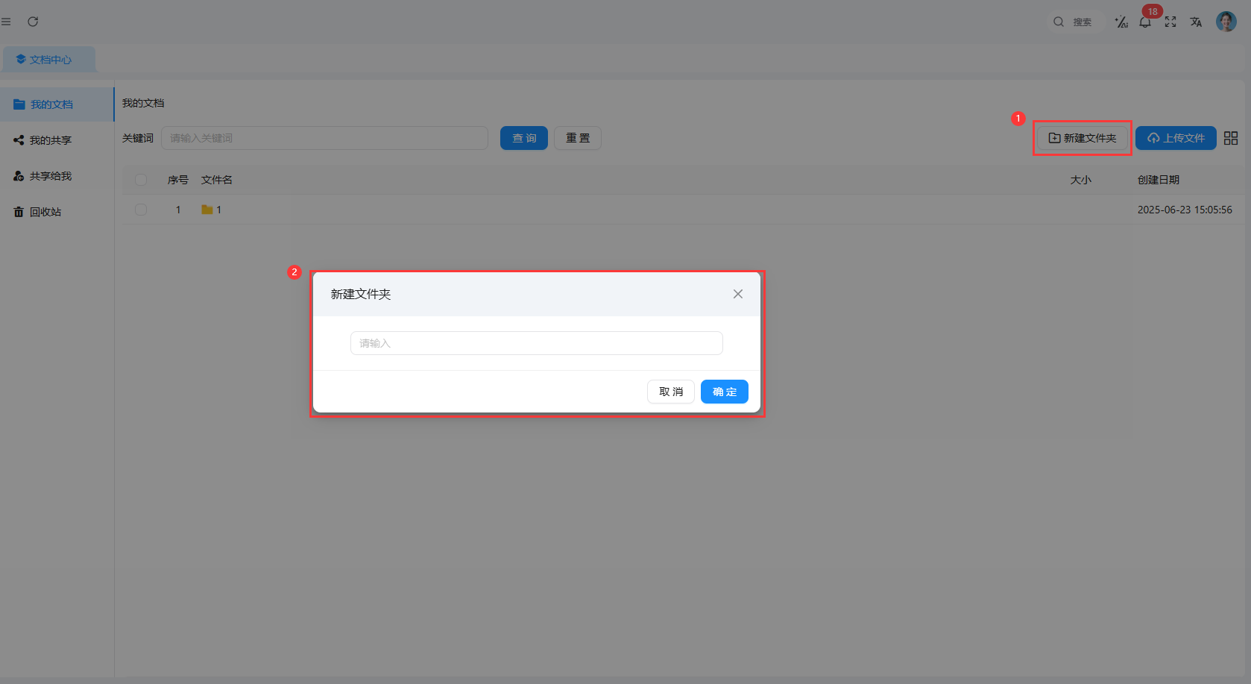Viewport: 1251px width, 684px height.
Task: Click 确定 in the dialog
Action: 725,392
